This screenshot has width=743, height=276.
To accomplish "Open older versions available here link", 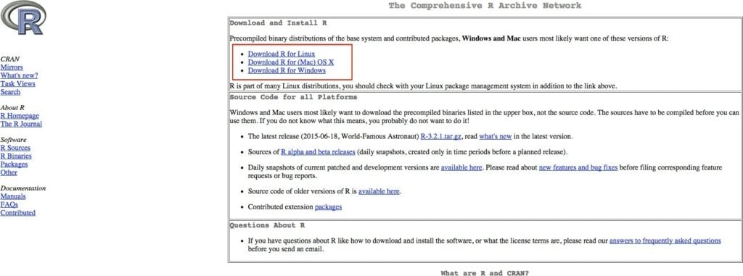I will point(379,191).
